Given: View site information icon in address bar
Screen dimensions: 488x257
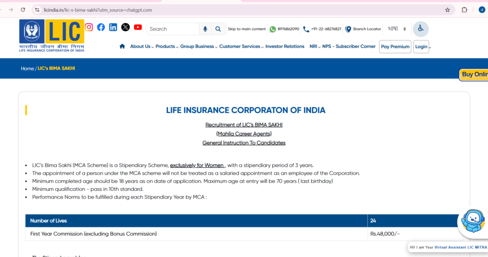Looking at the screenshot, I should (x=37, y=10).
